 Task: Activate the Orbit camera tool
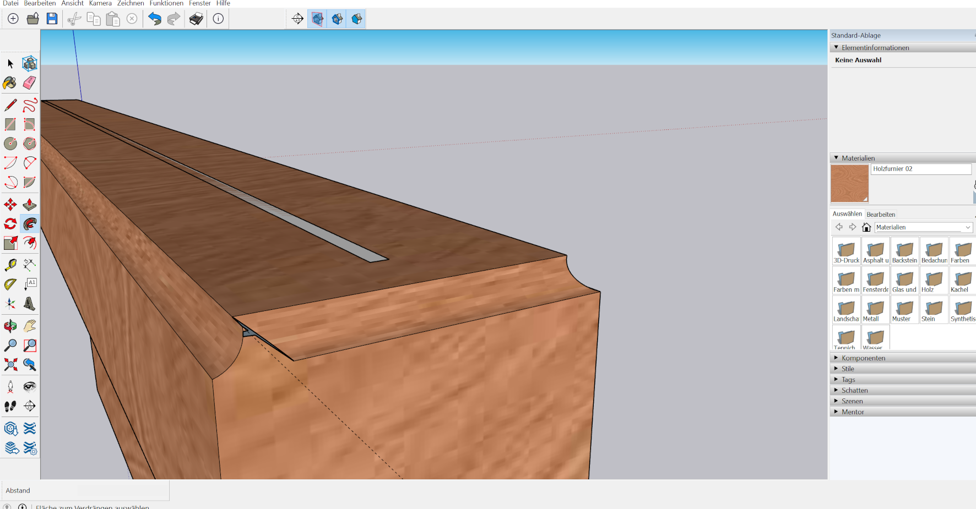tap(10, 326)
